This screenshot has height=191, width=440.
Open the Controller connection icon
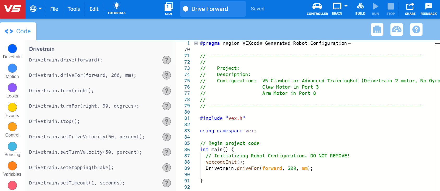coord(317,7)
